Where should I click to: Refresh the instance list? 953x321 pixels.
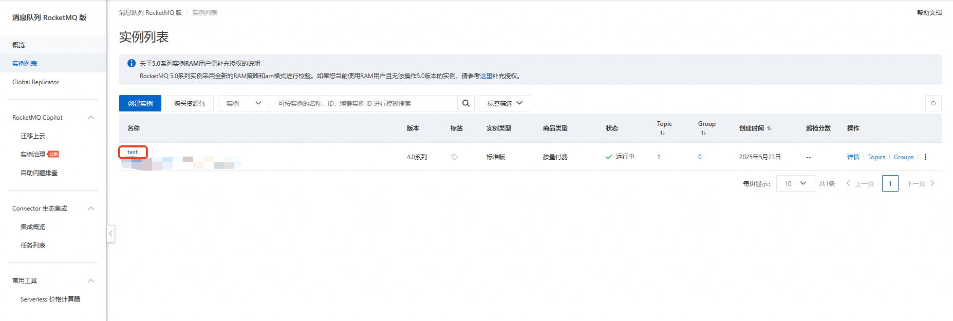(x=933, y=103)
